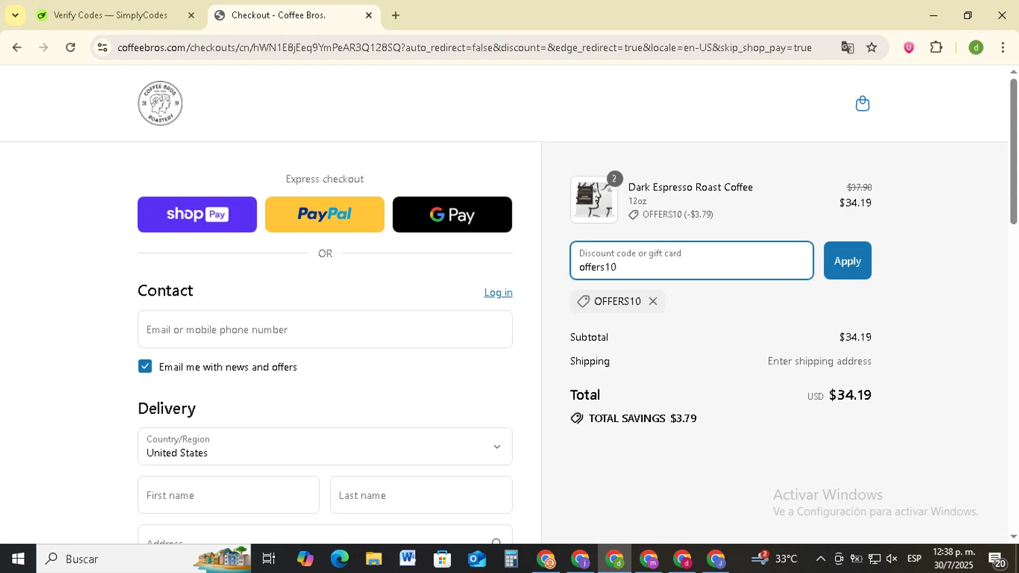Open the uBlock shield extension icon
This screenshot has height=573, width=1019.
point(908,48)
